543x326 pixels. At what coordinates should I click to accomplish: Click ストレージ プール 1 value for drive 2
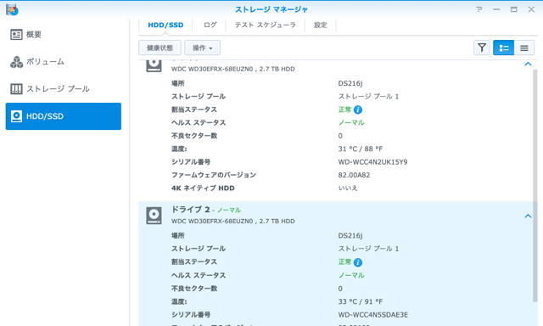368,249
